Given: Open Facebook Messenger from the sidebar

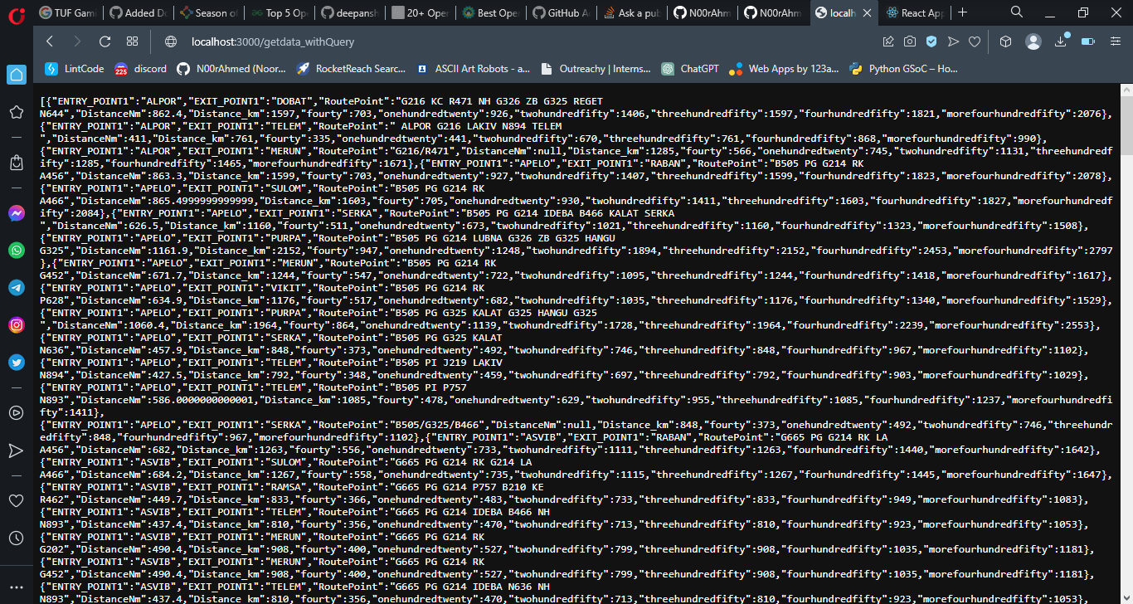Looking at the screenshot, I should coord(16,212).
